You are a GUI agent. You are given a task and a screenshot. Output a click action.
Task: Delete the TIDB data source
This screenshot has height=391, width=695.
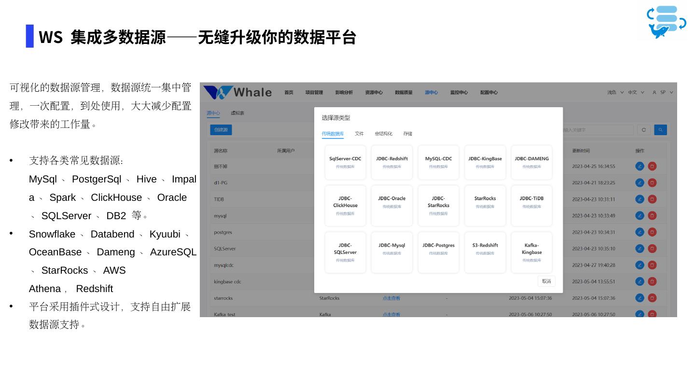click(x=652, y=199)
